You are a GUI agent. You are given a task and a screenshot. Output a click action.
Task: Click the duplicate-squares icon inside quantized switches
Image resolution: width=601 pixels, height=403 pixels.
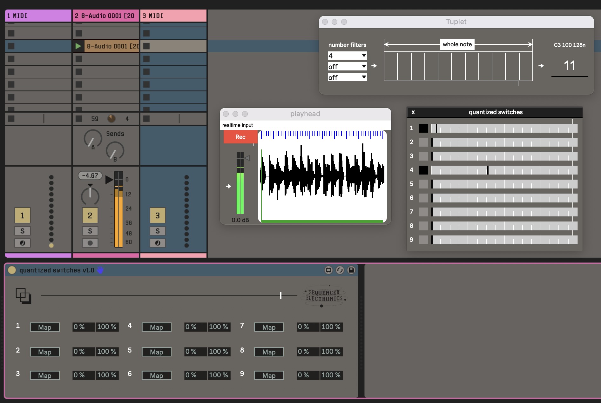(23, 296)
